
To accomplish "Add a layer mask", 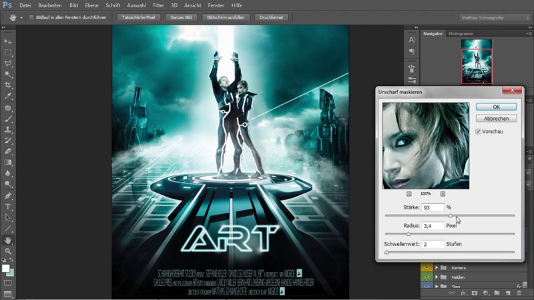I will point(475,293).
